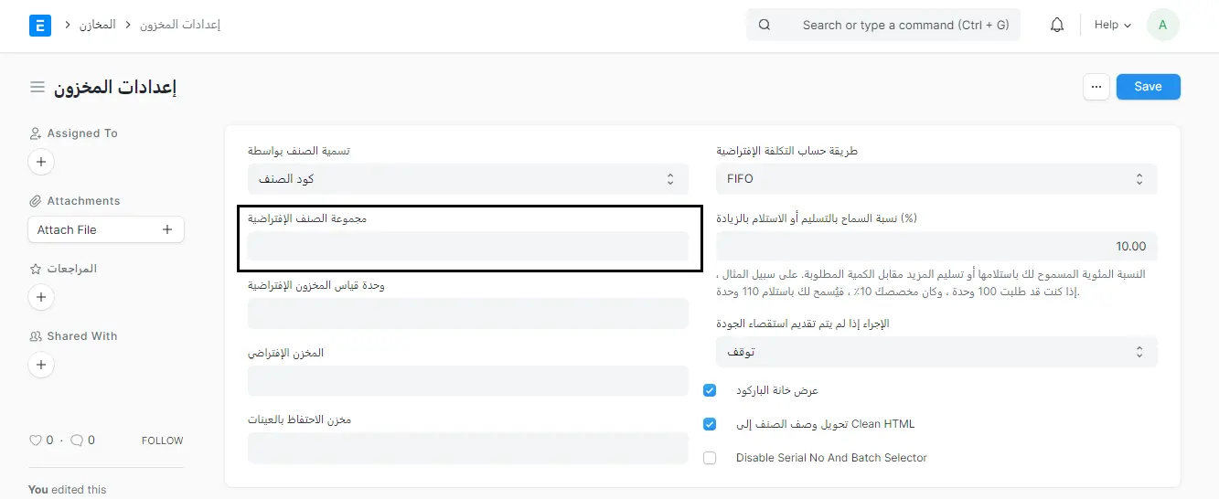Click the 10.00 allowance percentage field
Viewport: 1219px width, 499px height.
tap(936, 247)
